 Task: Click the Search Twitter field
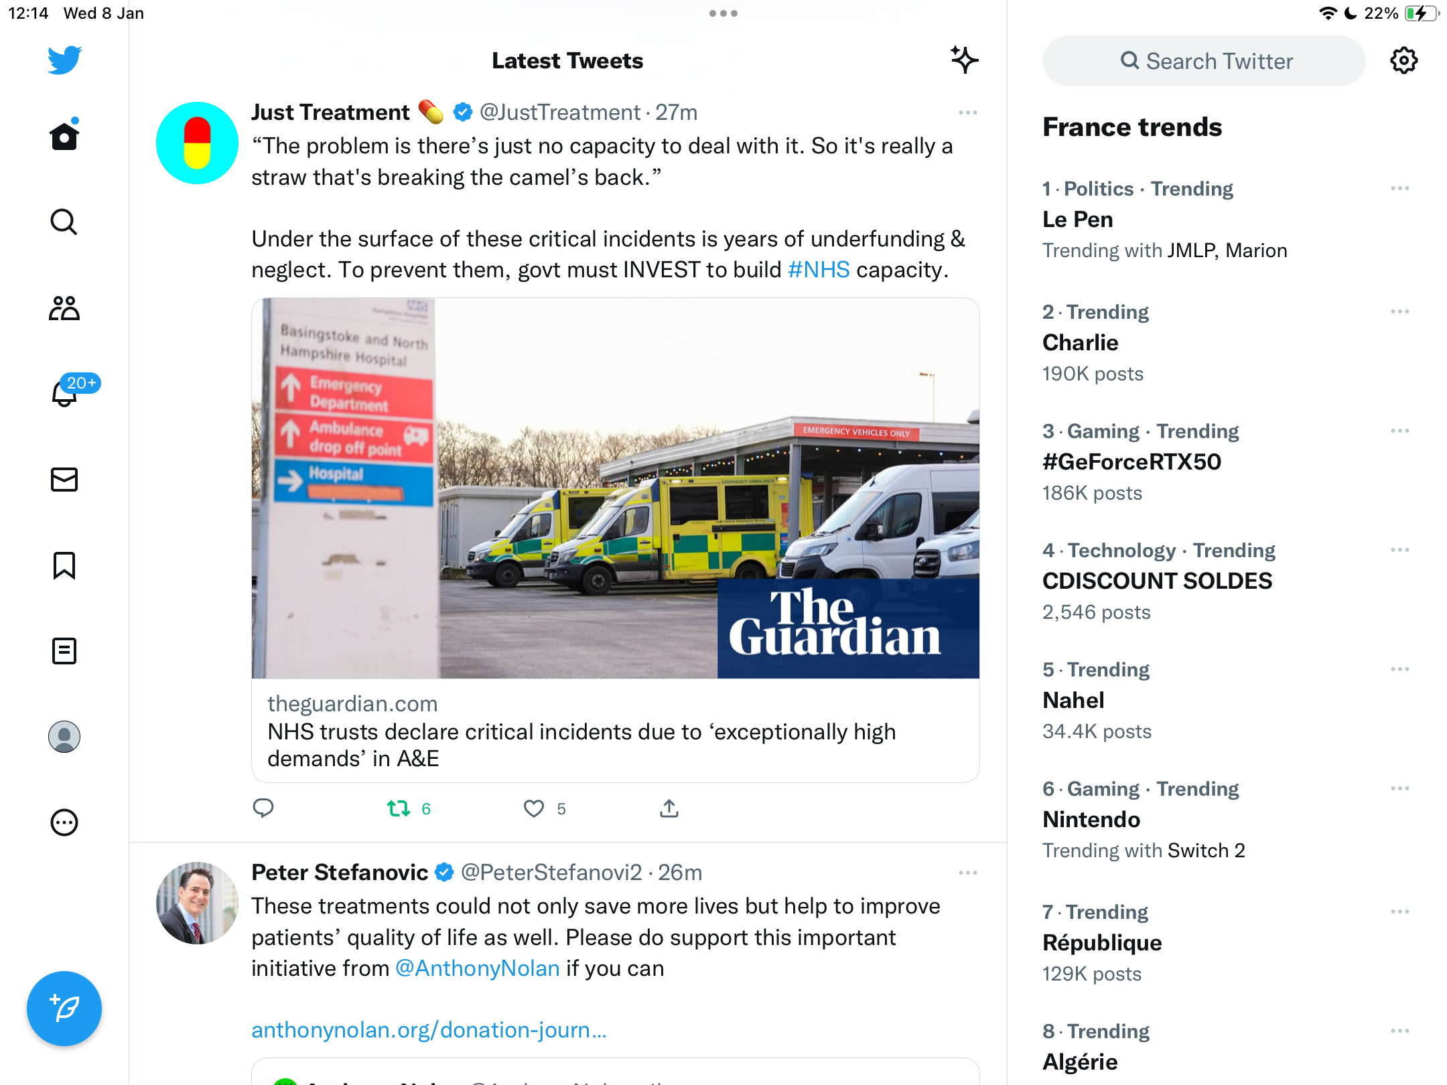coord(1204,61)
